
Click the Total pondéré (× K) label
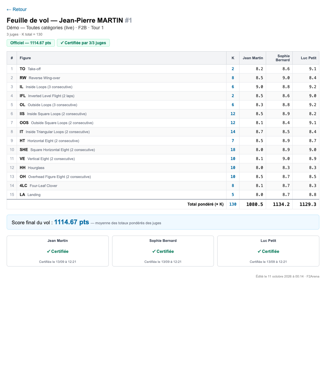click(x=205, y=204)
